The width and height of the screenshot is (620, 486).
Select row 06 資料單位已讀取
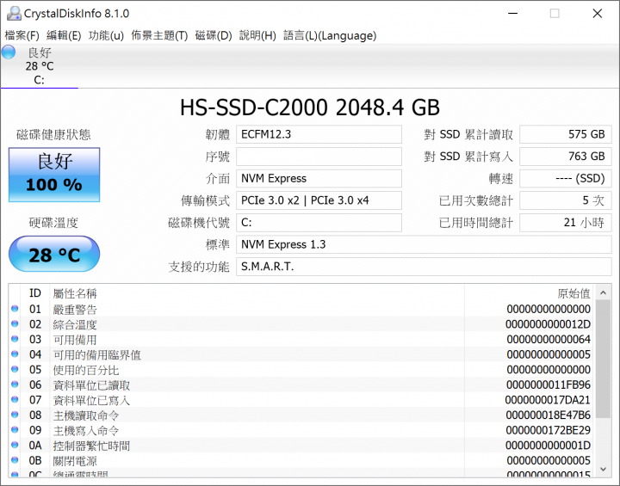click(301, 384)
